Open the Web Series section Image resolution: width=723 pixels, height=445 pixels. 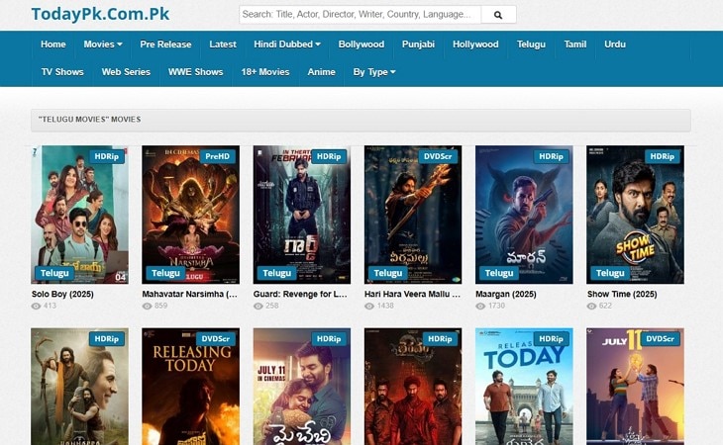click(x=126, y=72)
